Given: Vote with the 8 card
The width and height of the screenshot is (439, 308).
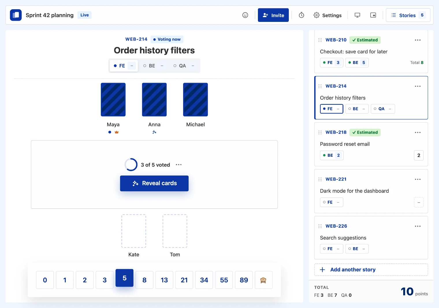Looking at the screenshot, I should coord(144,280).
